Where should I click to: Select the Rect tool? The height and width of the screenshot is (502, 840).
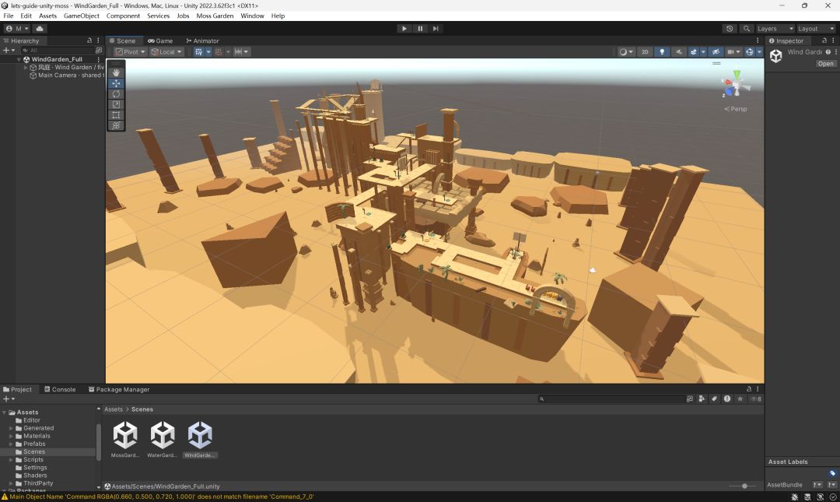point(116,114)
